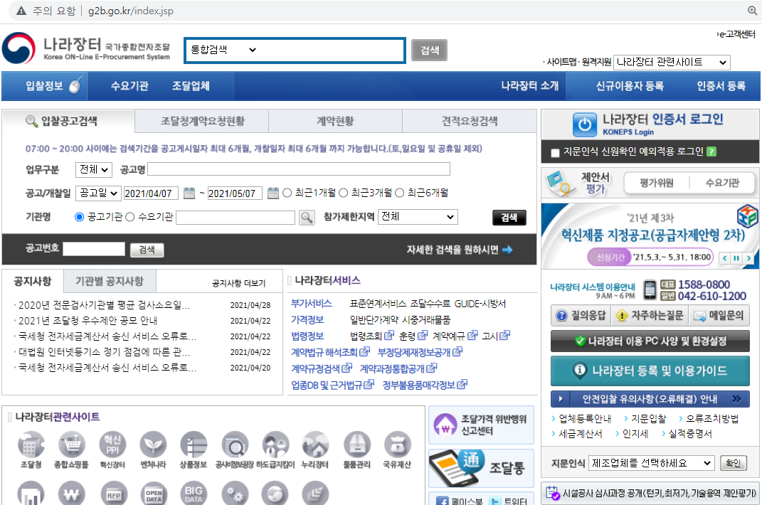Click the address bar security warning icon

coord(21,10)
